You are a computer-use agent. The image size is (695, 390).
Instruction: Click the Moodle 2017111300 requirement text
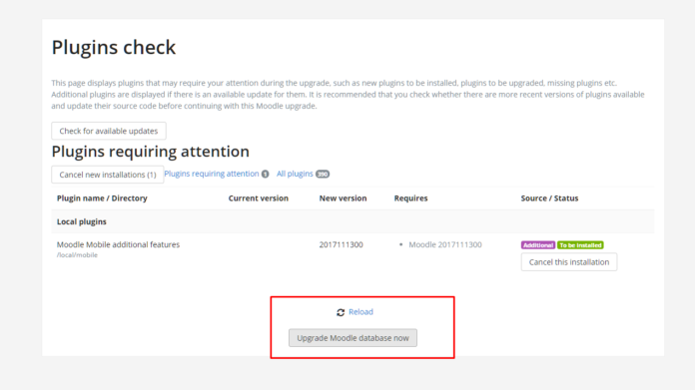[x=445, y=244]
